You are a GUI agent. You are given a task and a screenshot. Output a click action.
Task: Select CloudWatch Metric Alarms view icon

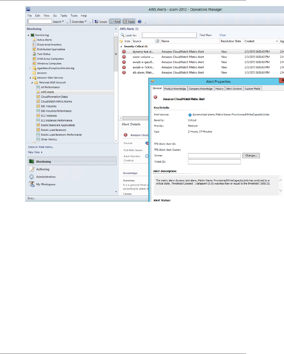pos(38,101)
